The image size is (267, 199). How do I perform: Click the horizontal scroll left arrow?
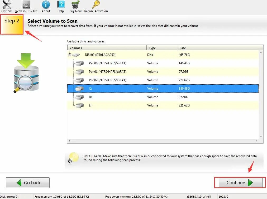click(69, 141)
